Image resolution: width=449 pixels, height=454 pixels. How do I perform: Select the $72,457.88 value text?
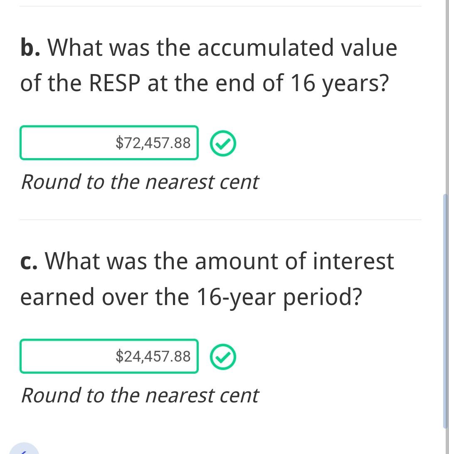[x=153, y=143]
